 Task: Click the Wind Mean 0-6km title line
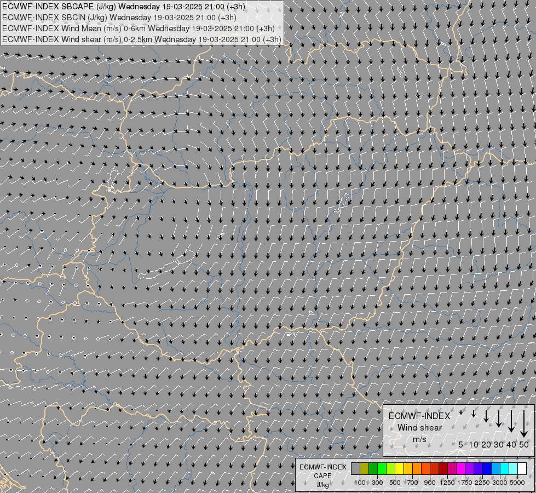coord(139,28)
